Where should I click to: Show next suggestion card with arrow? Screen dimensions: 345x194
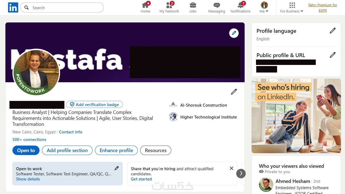tap(241, 174)
